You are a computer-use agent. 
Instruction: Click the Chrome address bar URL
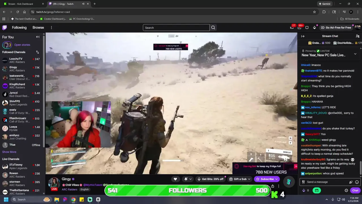click(53, 12)
